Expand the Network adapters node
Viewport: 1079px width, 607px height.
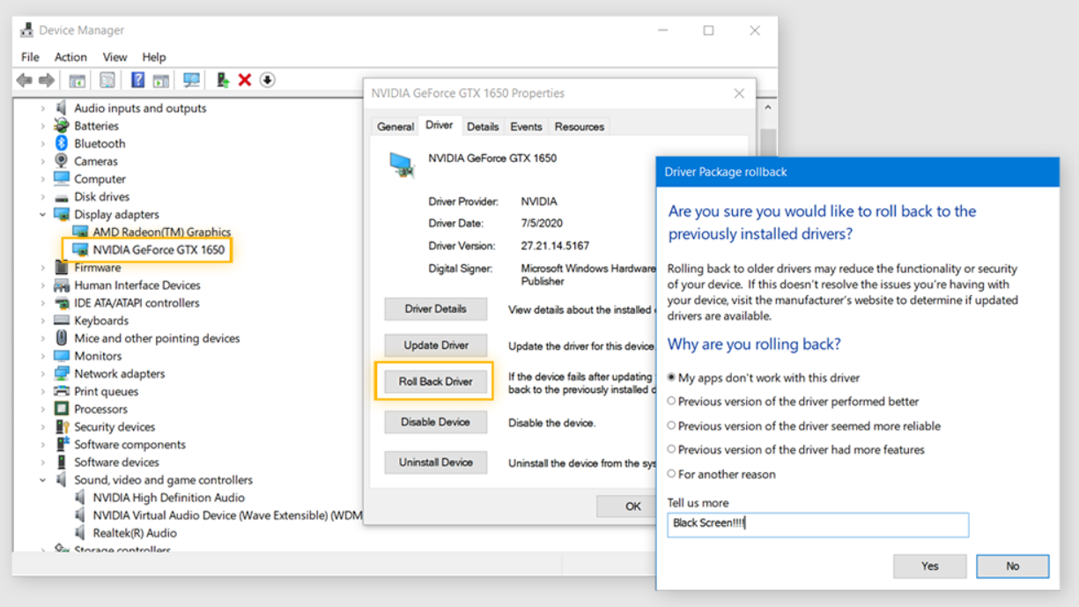(x=42, y=374)
